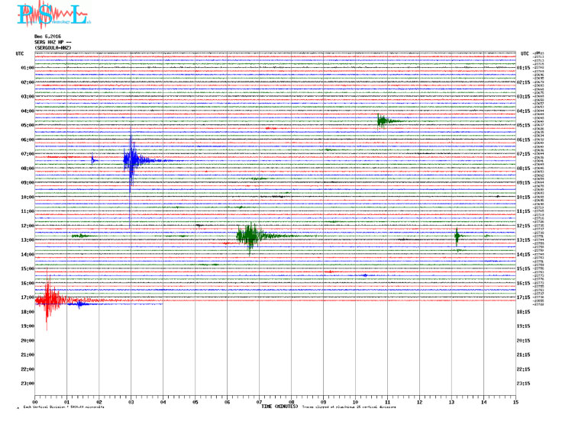Click the SERG HHZ station header text
This screenshot has height=437, width=588.
click(53, 42)
